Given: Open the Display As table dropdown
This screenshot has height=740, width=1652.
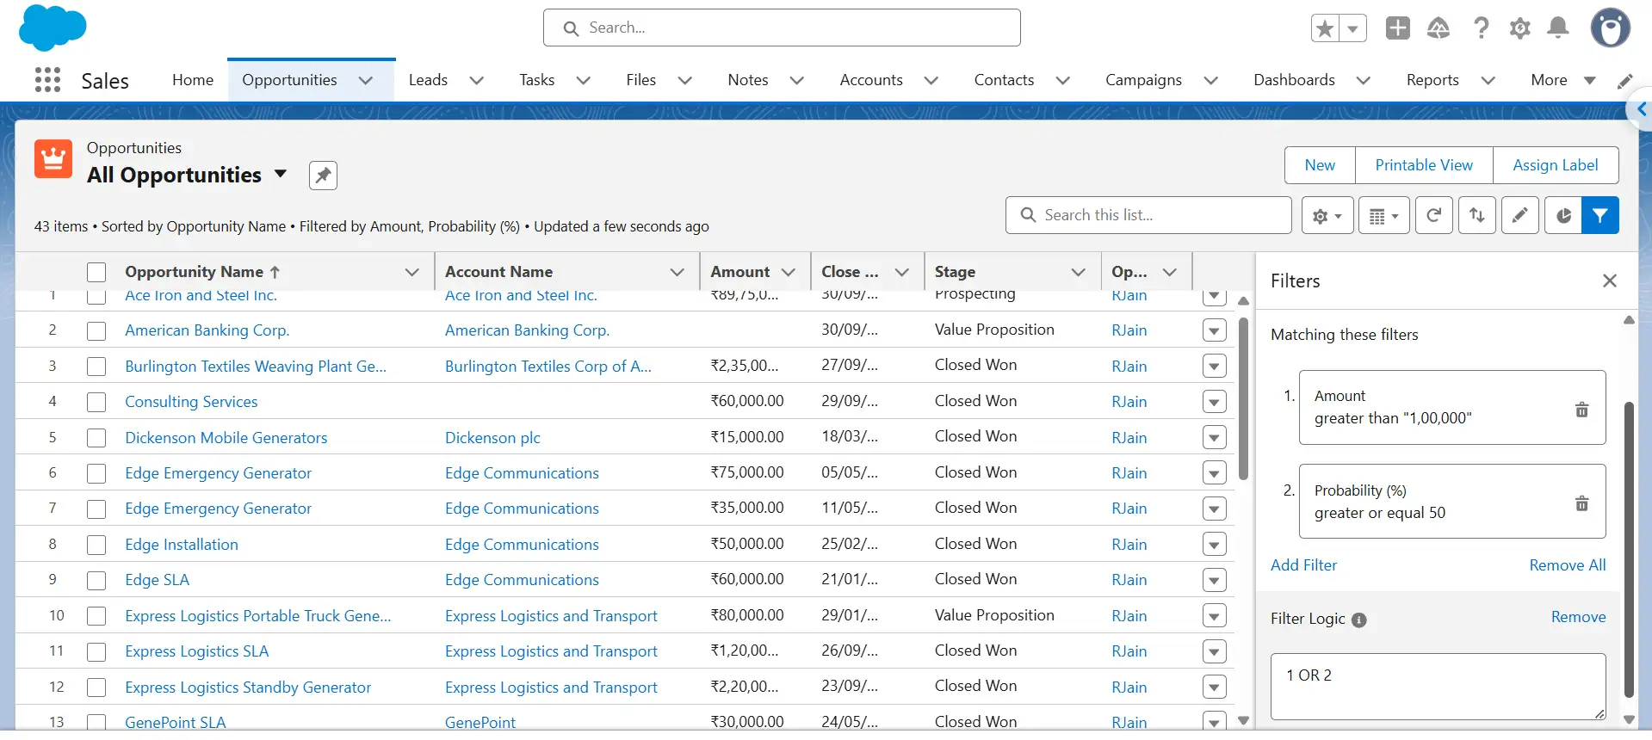Looking at the screenshot, I should (1384, 215).
